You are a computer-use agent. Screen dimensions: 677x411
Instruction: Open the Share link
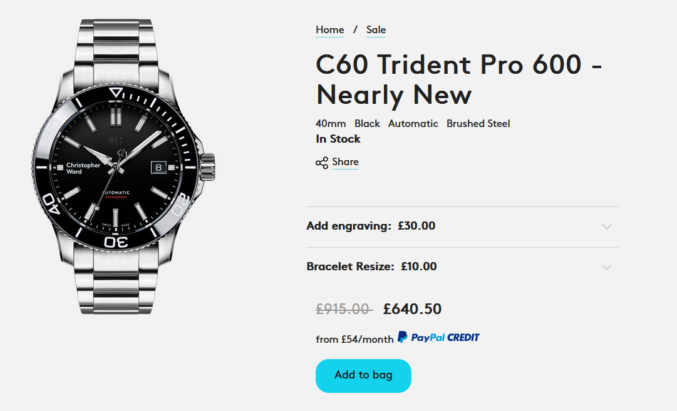coord(345,162)
